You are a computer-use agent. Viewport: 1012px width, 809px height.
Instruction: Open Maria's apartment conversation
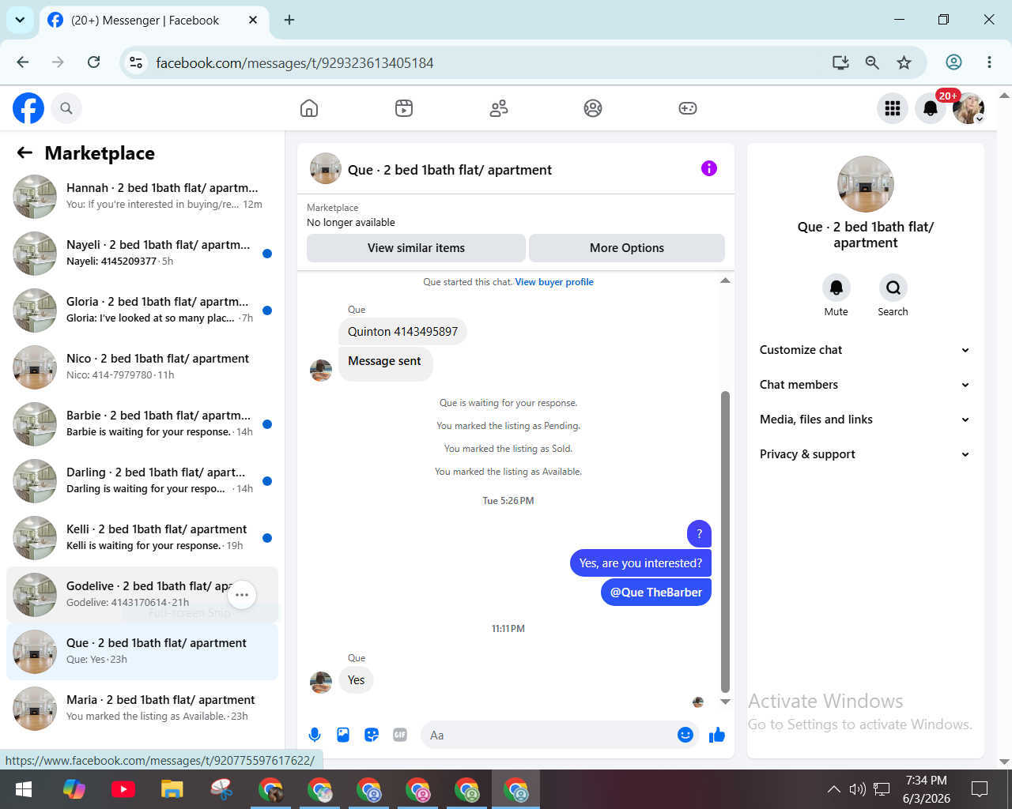142,709
